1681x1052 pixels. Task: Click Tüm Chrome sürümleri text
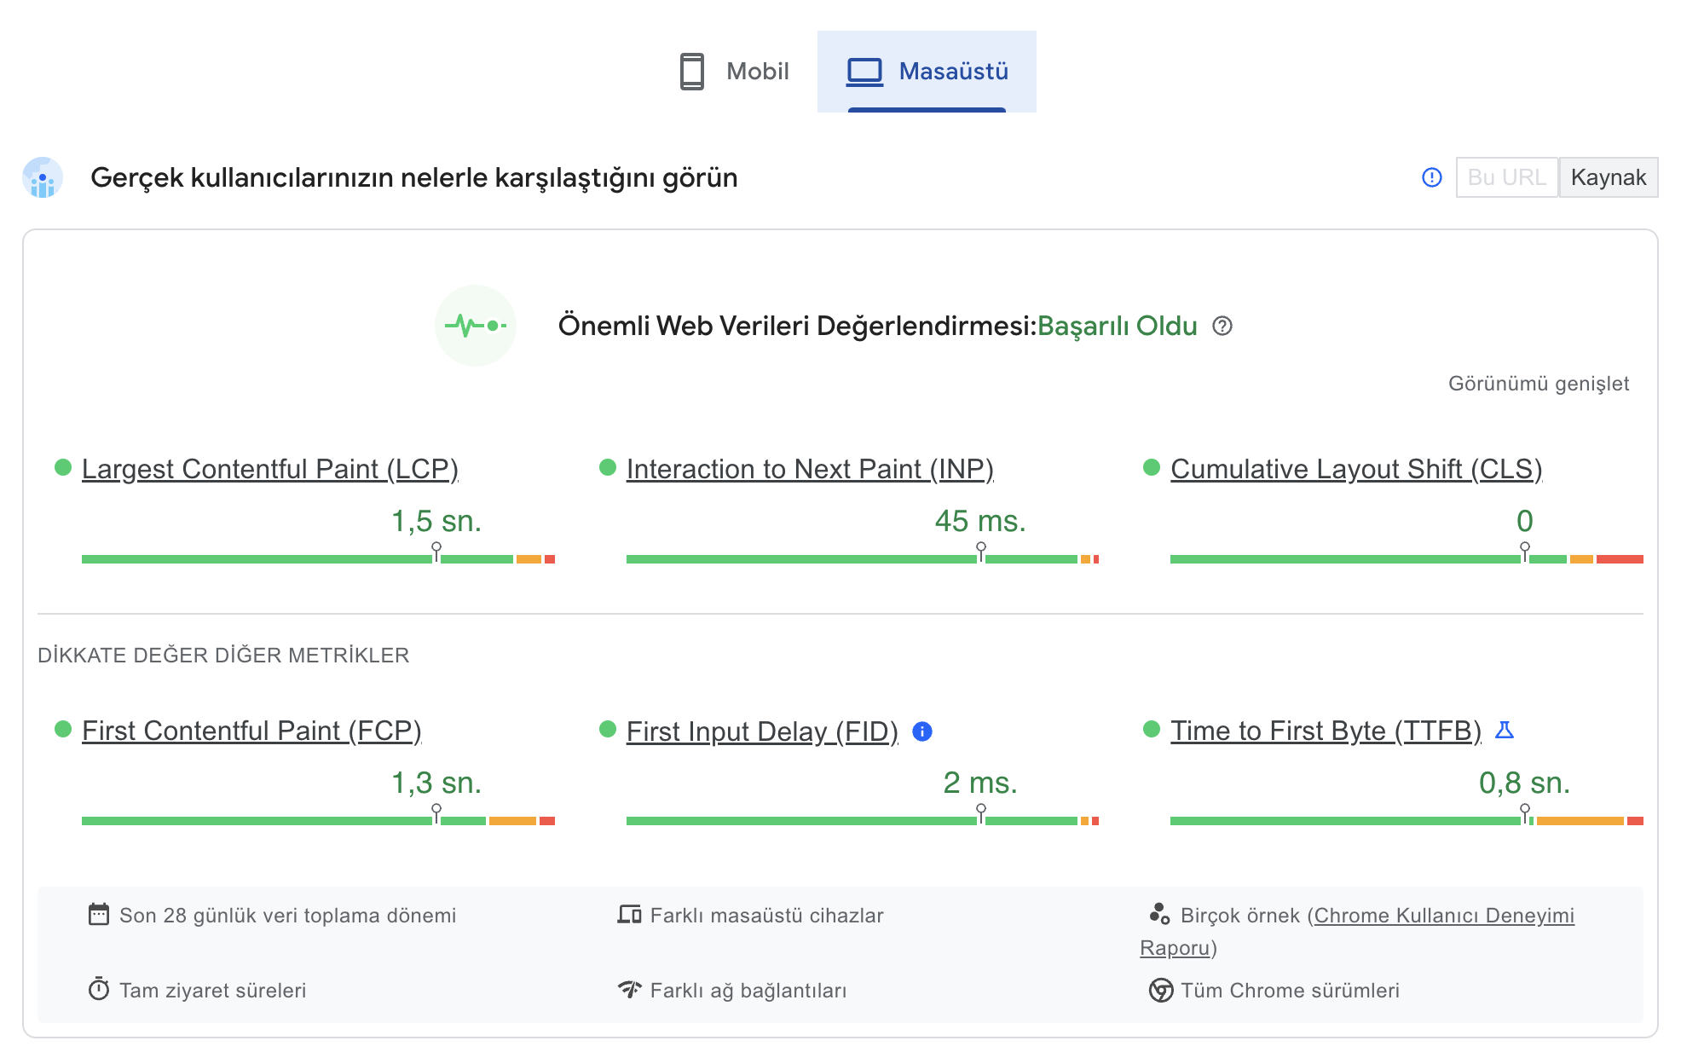tap(1291, 991)
